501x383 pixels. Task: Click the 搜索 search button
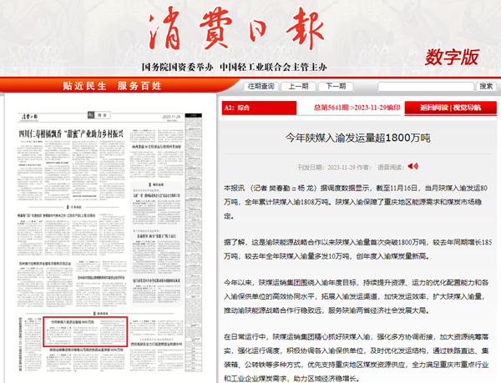[x=486, y=87]
